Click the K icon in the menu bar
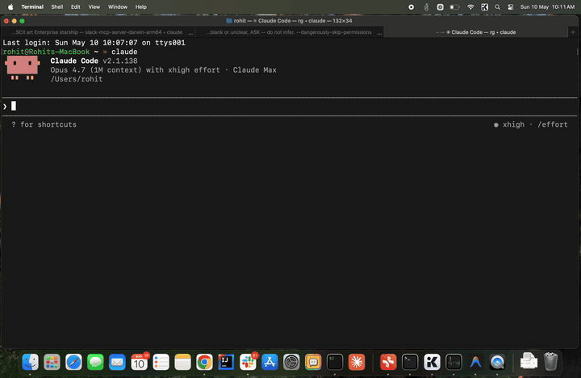The image size is (581, 378). point(484,6)
